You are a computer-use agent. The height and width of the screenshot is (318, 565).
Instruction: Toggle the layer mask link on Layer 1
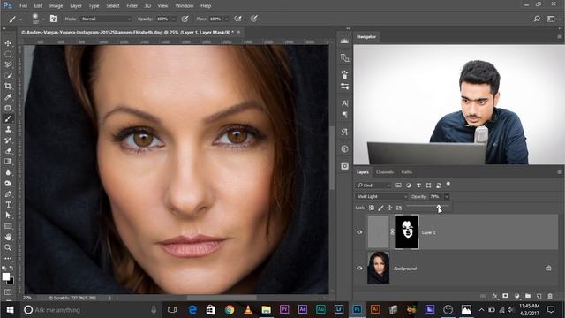coord(392,232)
